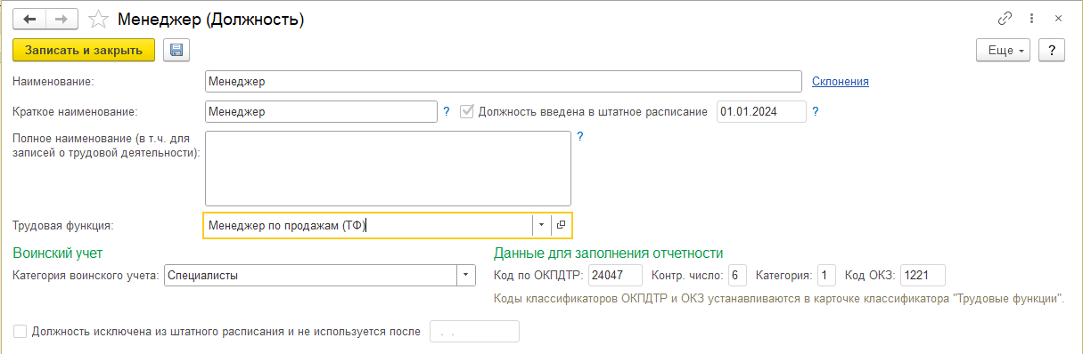The height and width of the screenshot is (354, 1083).
Task: Enable Должность исключена из штатного расписания checkbox
Action: [20, 332]
